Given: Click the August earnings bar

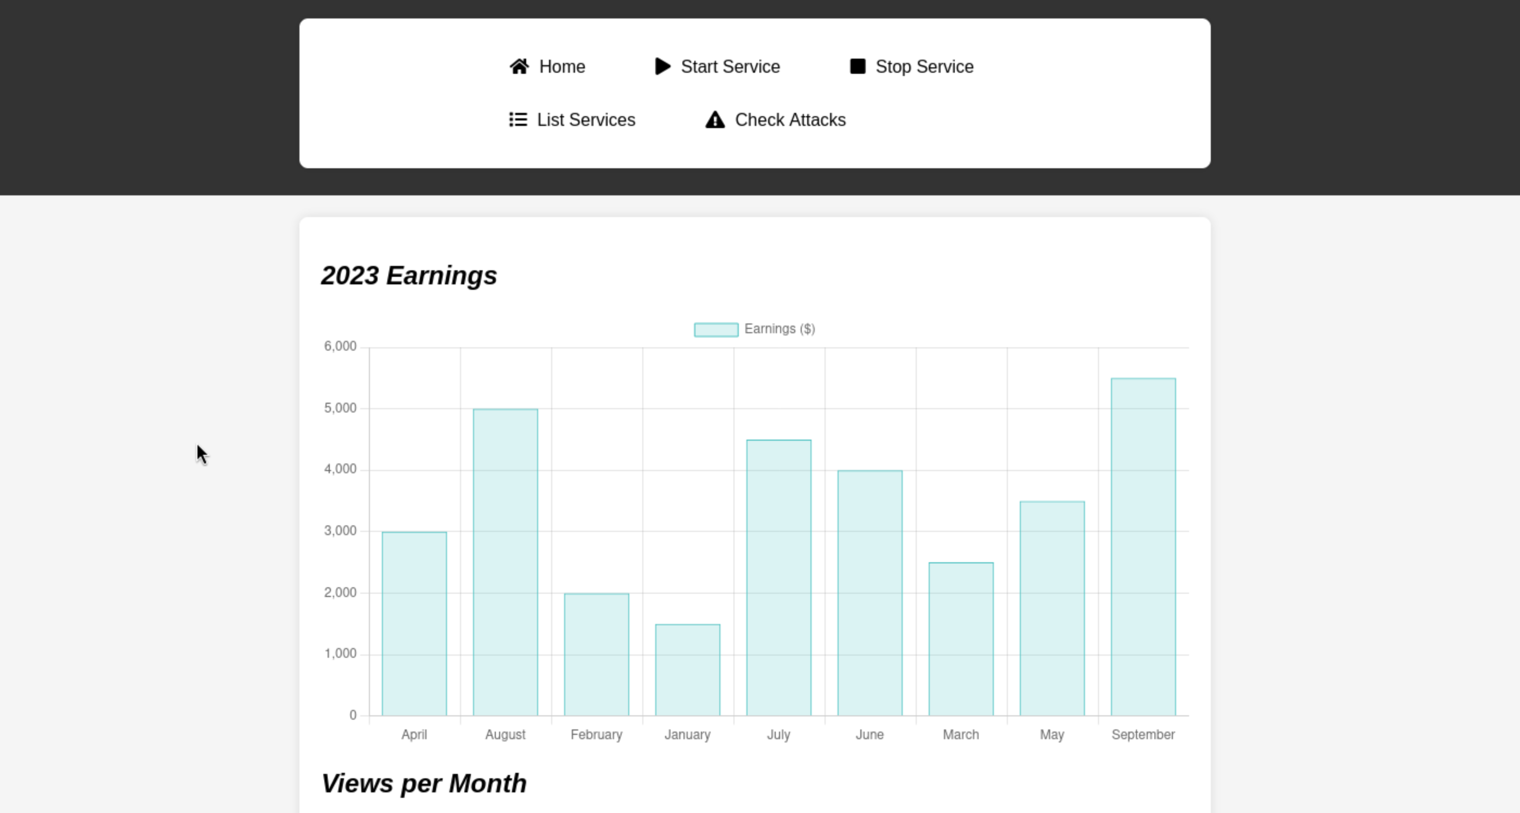Looking at the screenshot, I should click(x=505, y=562).
